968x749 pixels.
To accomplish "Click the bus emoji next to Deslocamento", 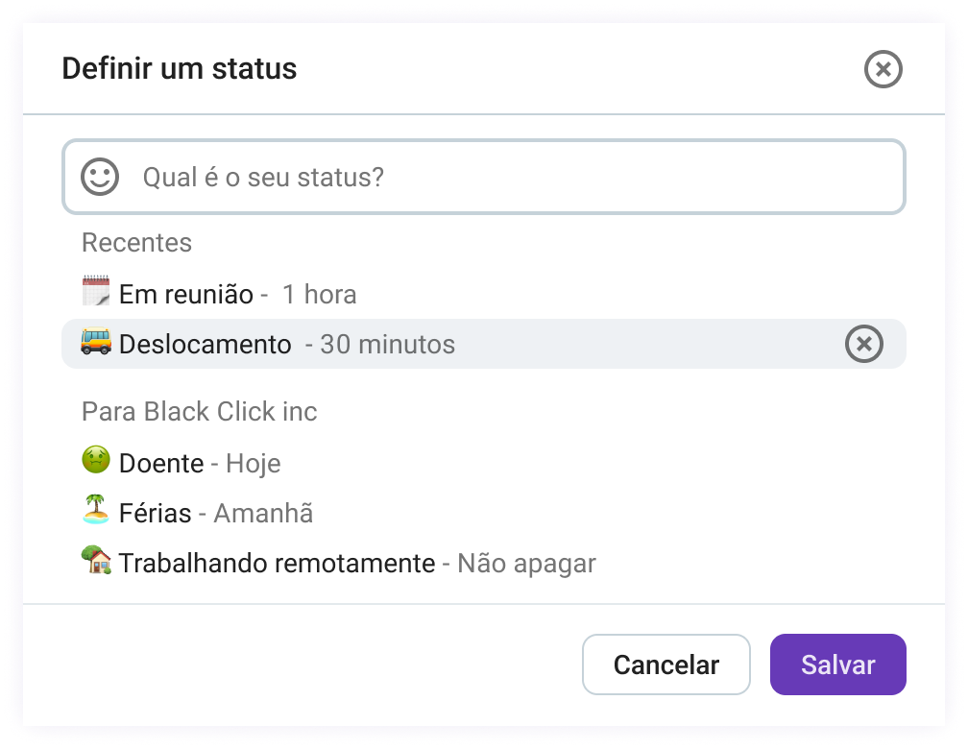I will click(96, 344).
